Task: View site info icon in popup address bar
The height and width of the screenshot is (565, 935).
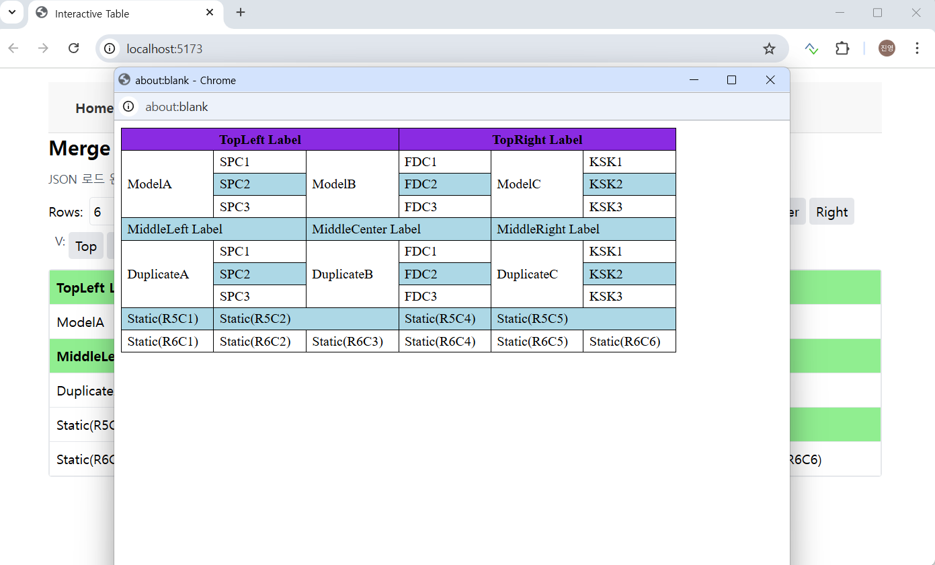Action: coord(128,107)
